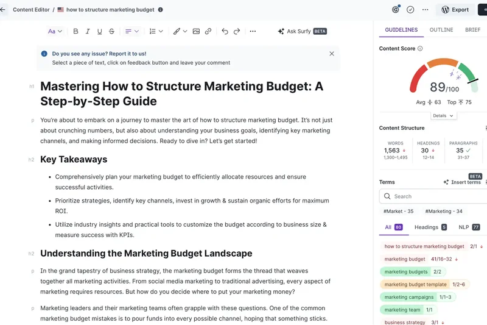Click the Export button
The width and height of the screenshot is (487, 325).
(455, 10)
